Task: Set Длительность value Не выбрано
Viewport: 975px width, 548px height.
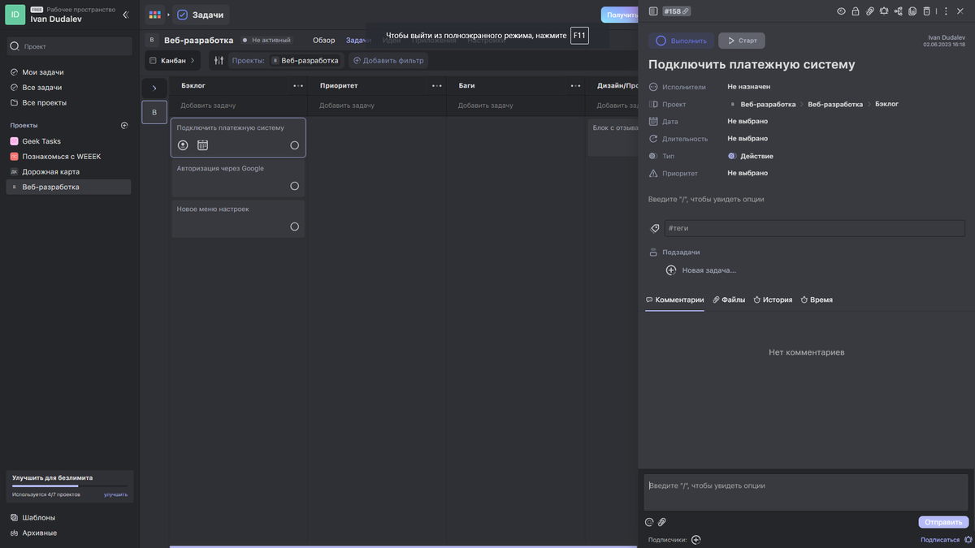Action: [747, 139]
